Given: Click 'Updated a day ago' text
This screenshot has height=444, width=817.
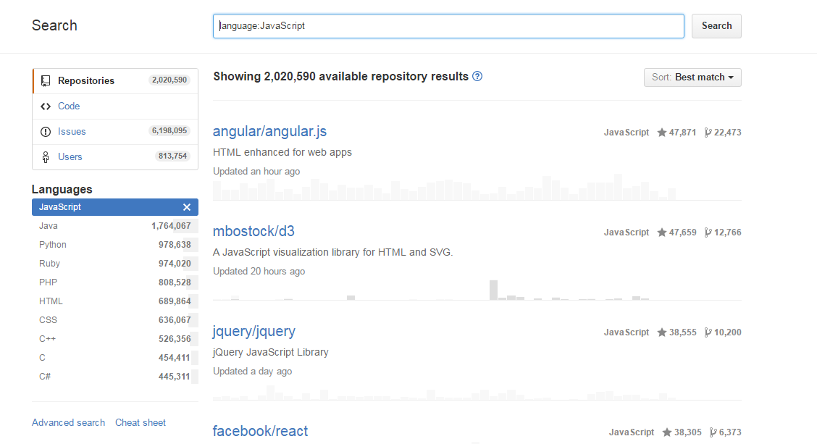Looking at the screenshot, I should click(252, 372).
